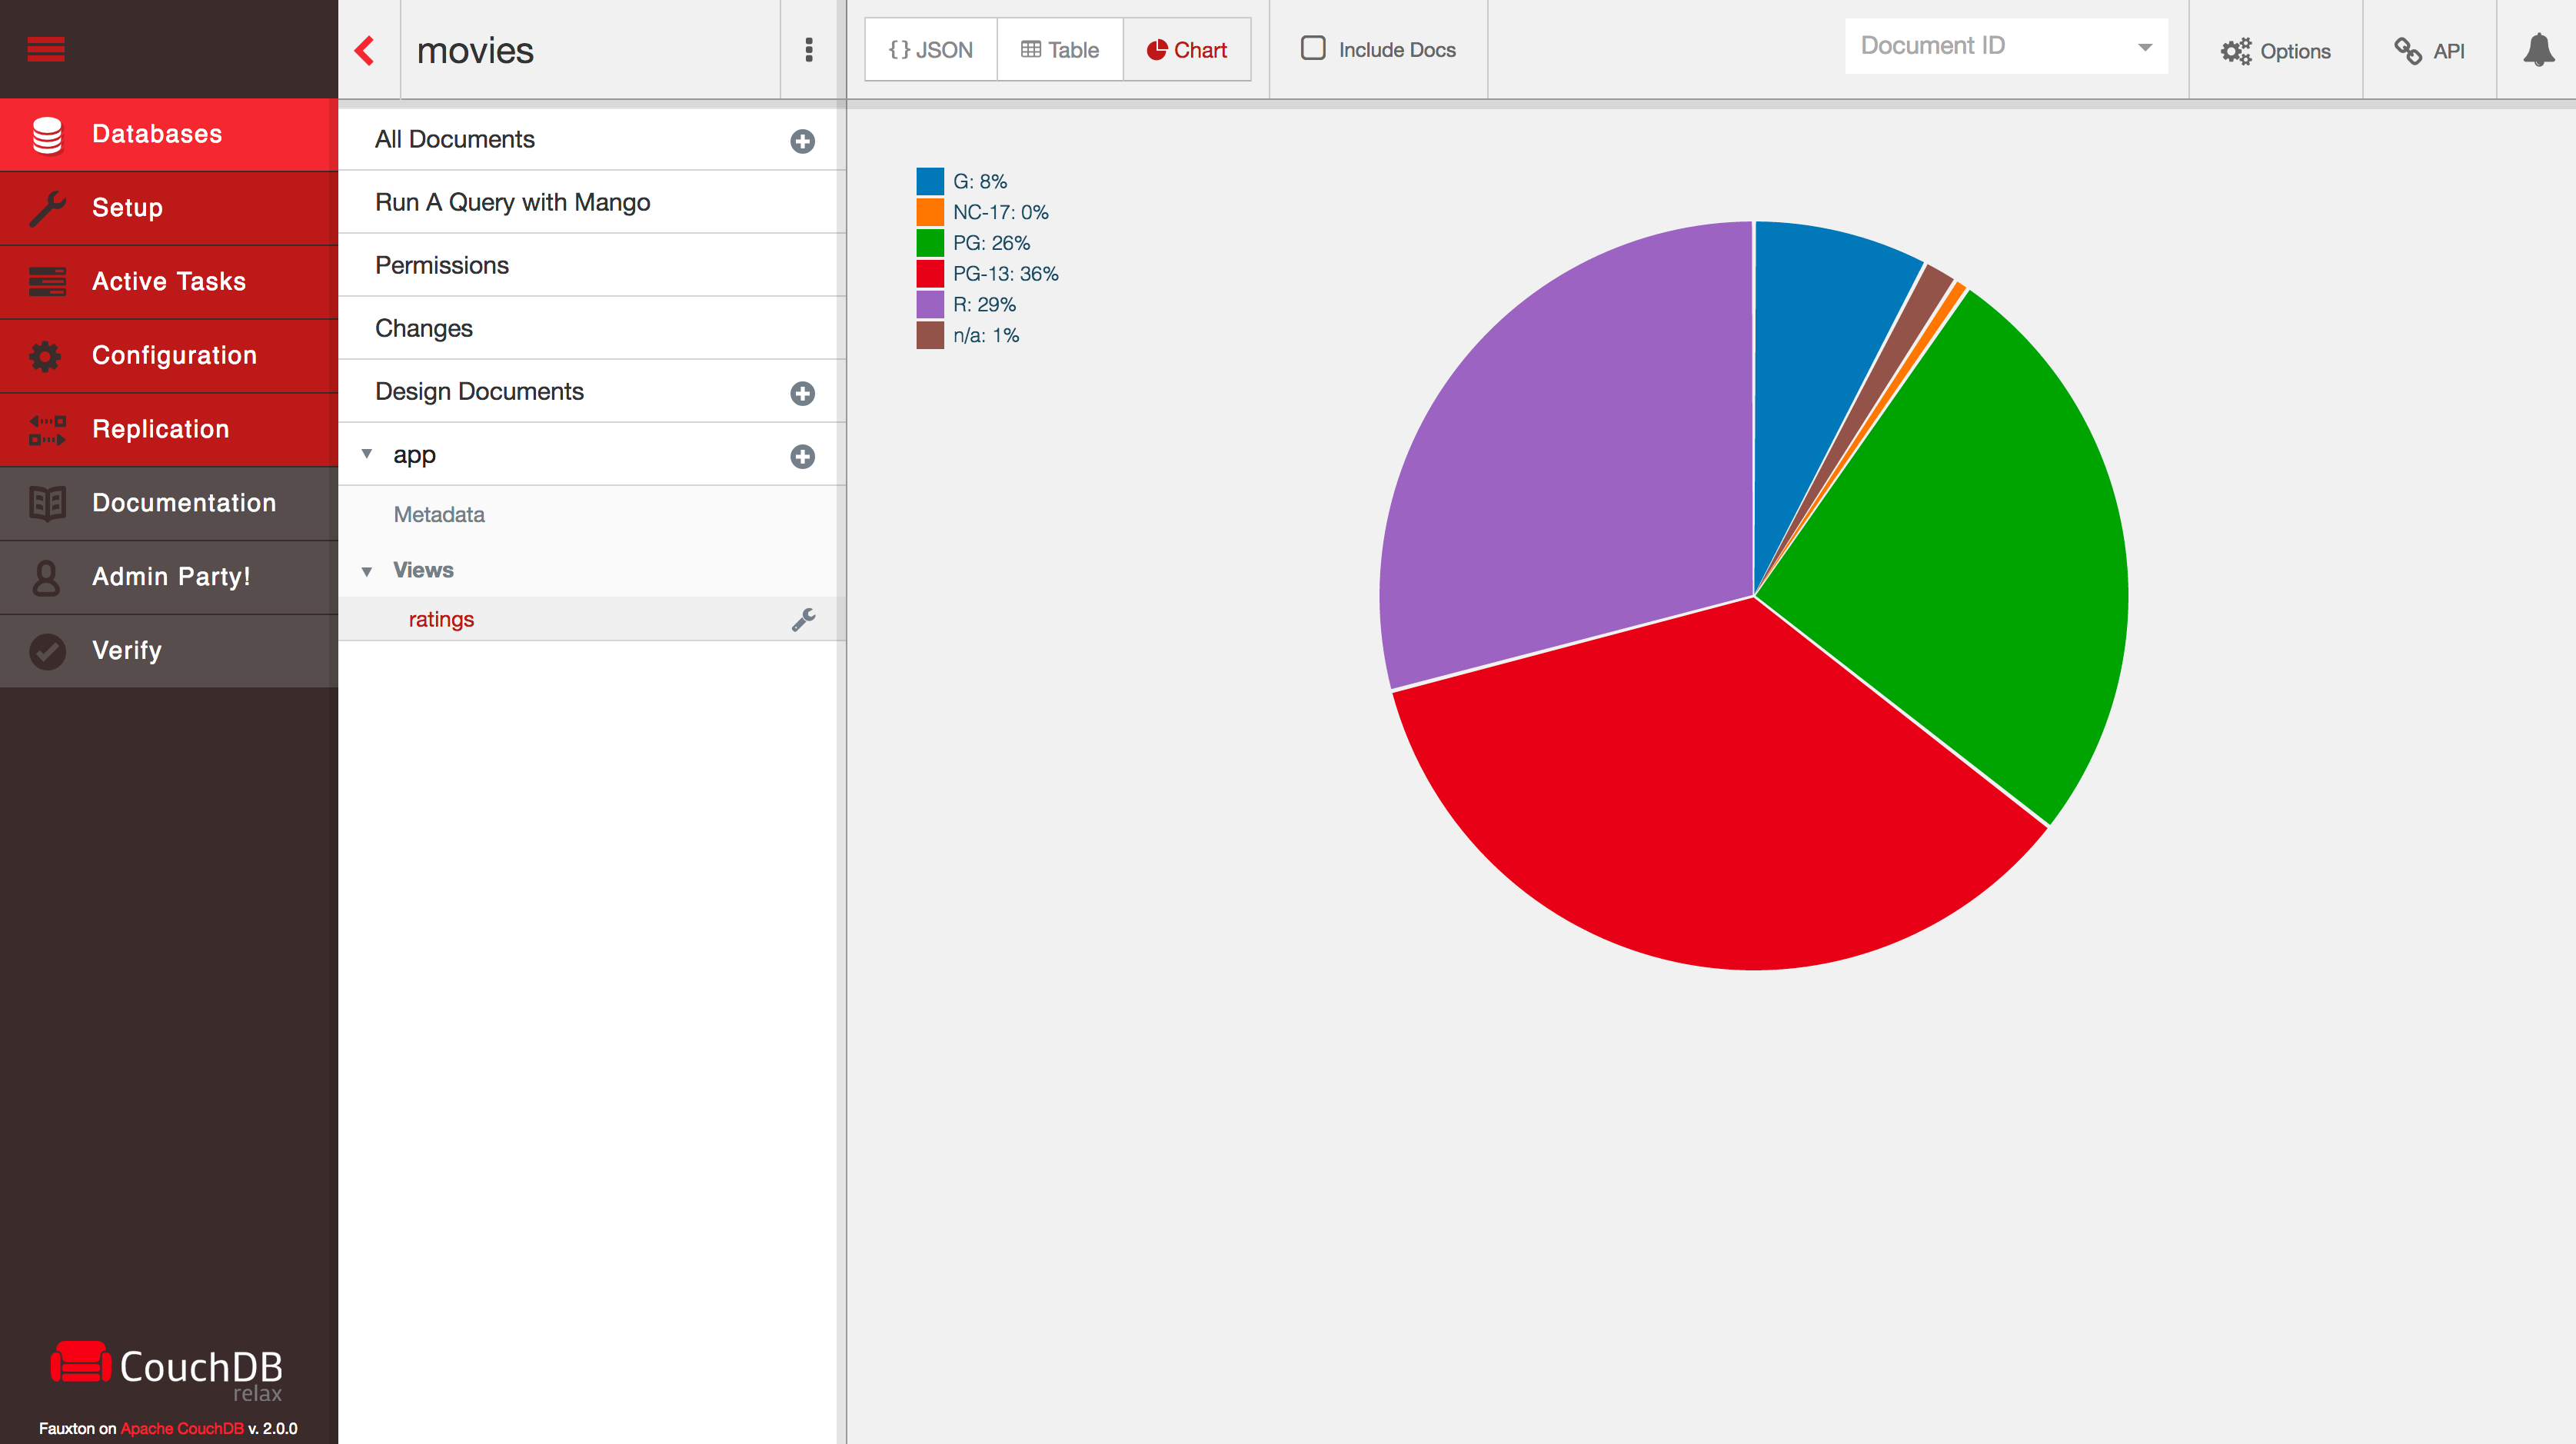Collapse the app design document
Viewport: 2576px width, 1444px height.
coord(367,454)
